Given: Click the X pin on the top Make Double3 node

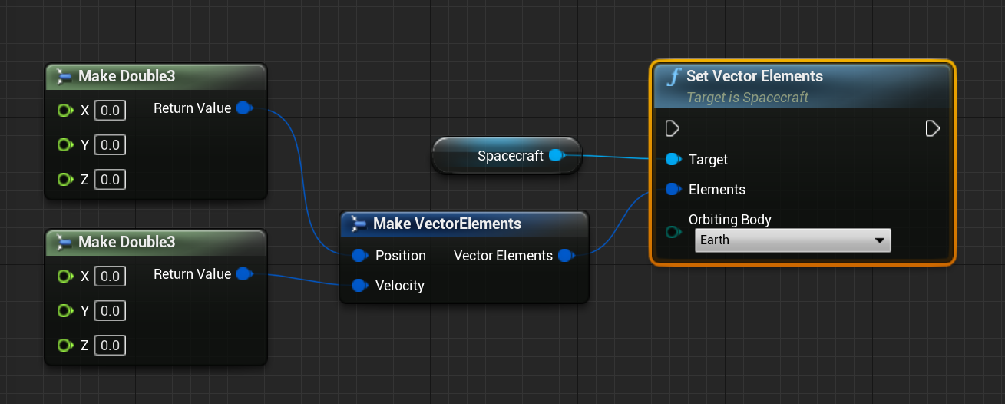Looking at the screenshot, I should point(65,111).
